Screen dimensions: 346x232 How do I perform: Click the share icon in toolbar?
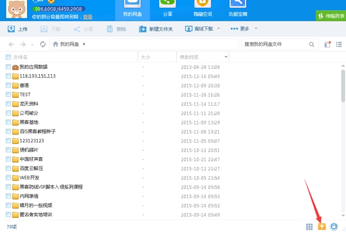tap(77, 29)
